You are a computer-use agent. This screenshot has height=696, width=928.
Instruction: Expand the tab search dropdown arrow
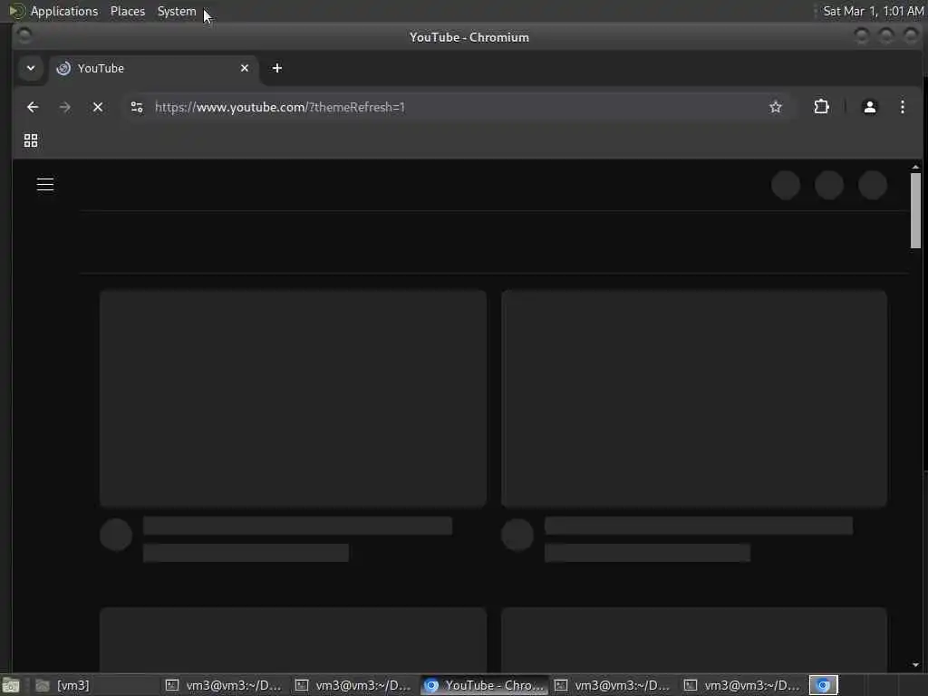click(x=31, y=68)
